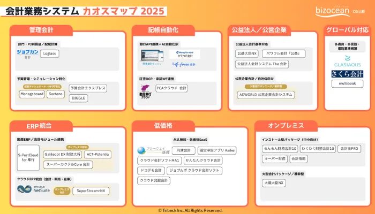Viewport: 375px width, 214px height.
Task: Click the multibook box
Action: 347,83
